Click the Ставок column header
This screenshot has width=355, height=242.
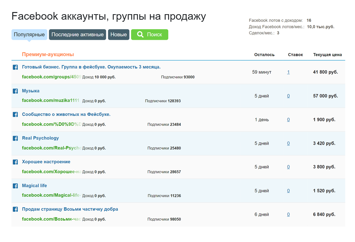296,55
